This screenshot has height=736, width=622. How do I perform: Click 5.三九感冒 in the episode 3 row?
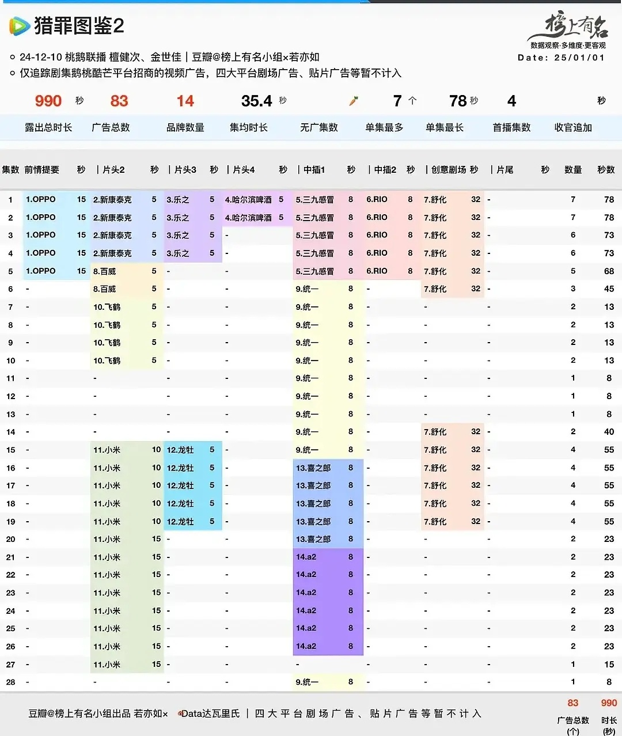point(314,235)
